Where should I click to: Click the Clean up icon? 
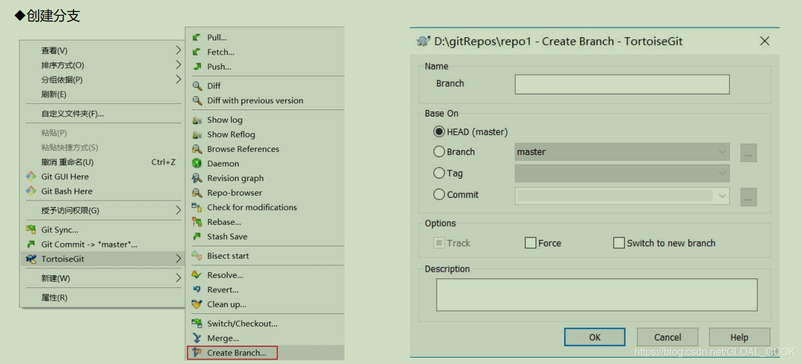tap(197, 304)
